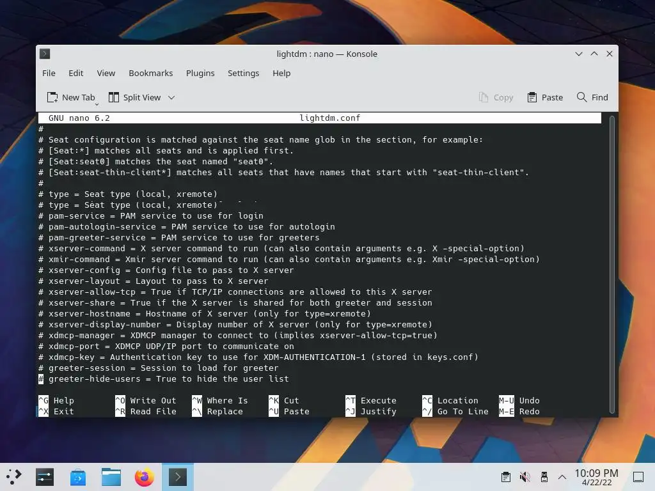655x491 pixels.
Task: Click the 'xmir-command' config line
Action: [x=289, y=260]
